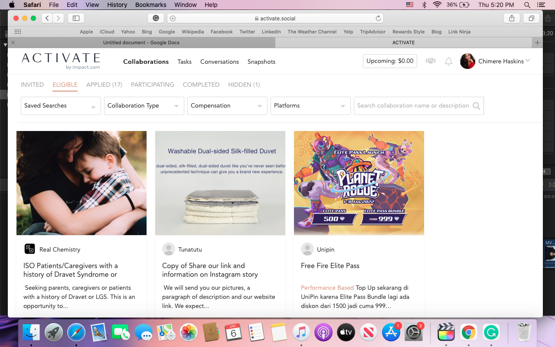Show Safari's sidebar
The width and height of the screenshot is (555, 347).
(x=76, y=18)
